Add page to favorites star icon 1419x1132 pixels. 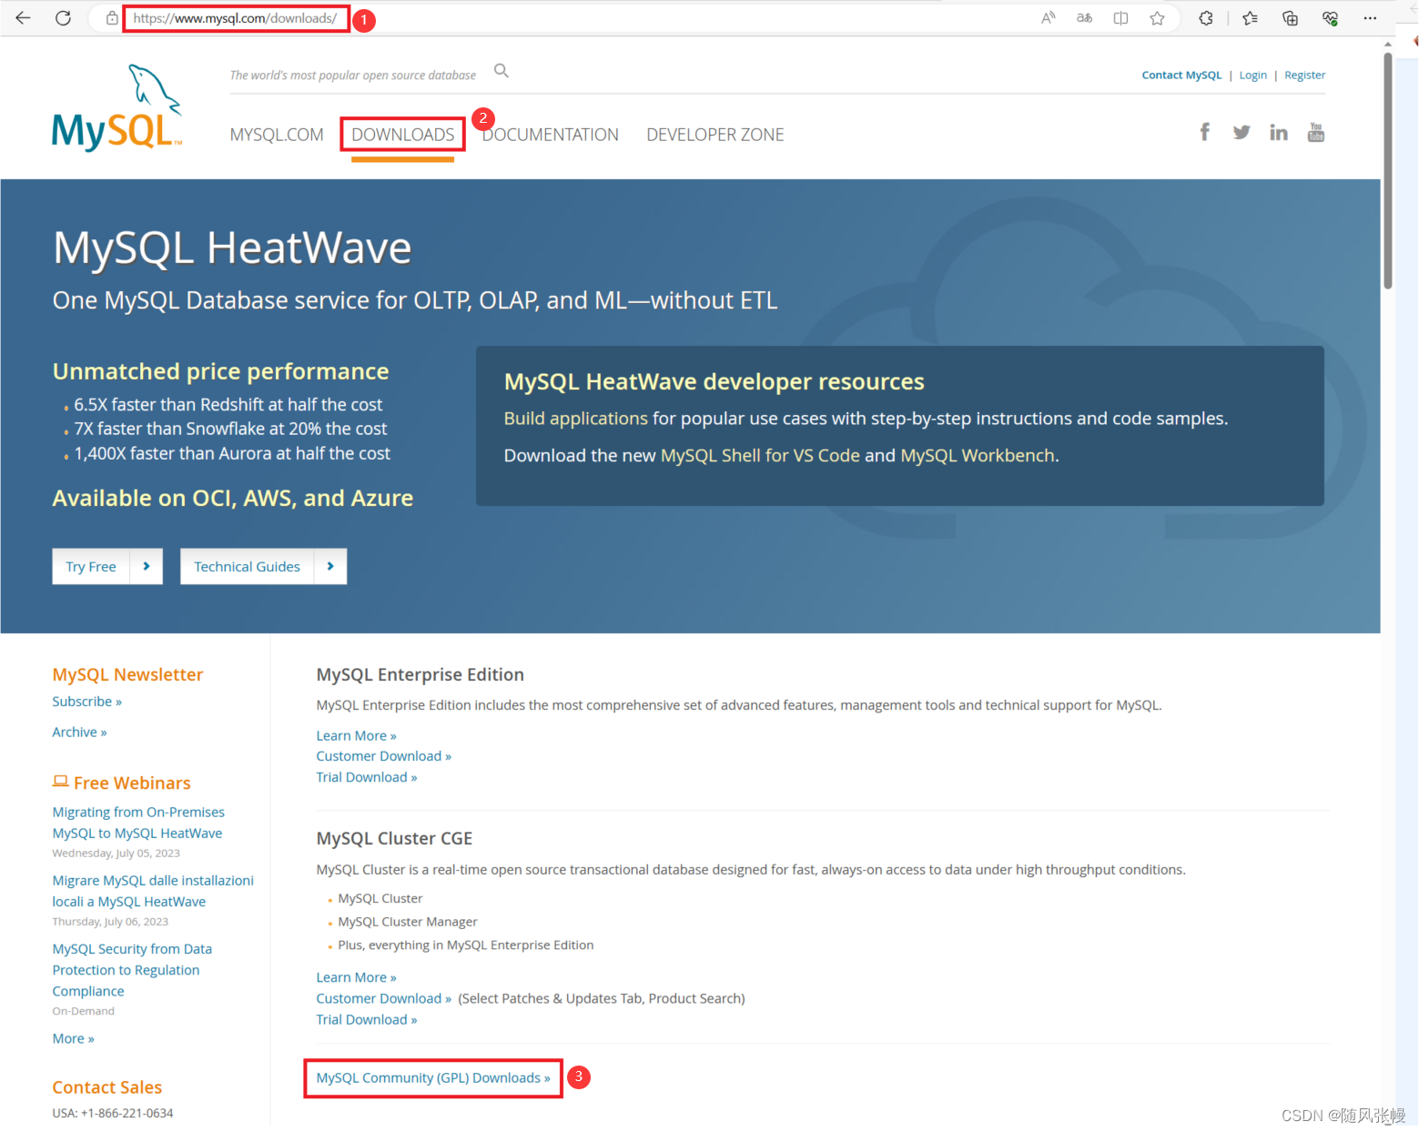click(x=1157, y=18)
